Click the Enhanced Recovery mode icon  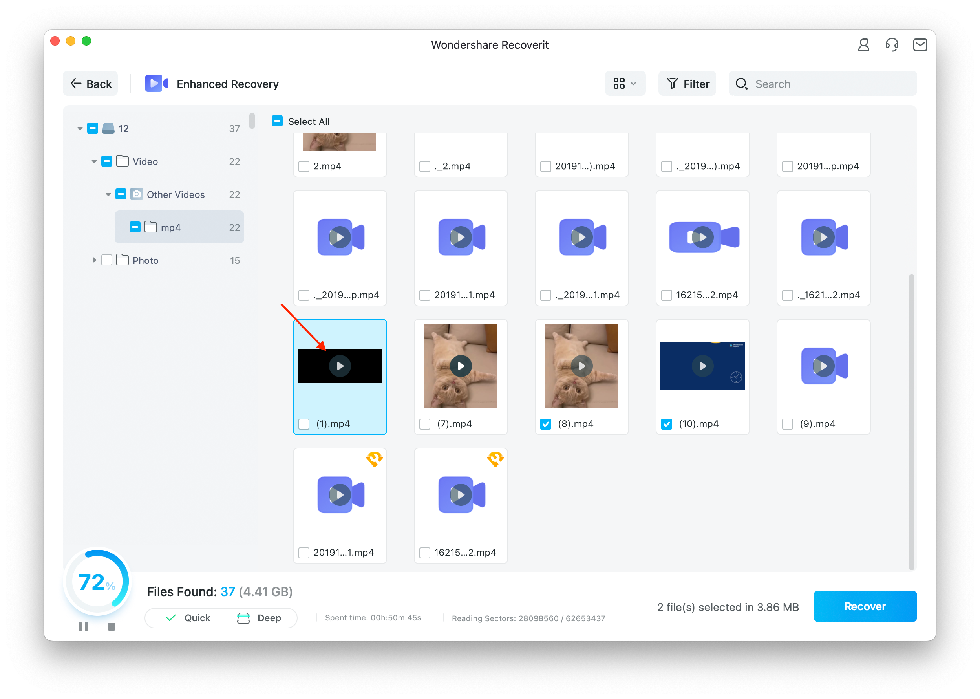coord(157,83)
